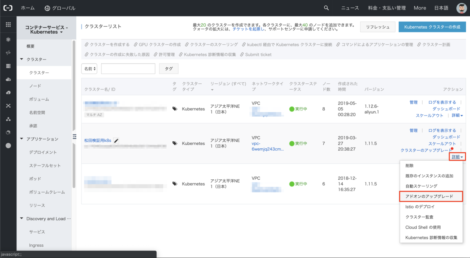Open the More menu in top bar
The image size is (470, 258).
pyautogui.click(x=419, y=8)
